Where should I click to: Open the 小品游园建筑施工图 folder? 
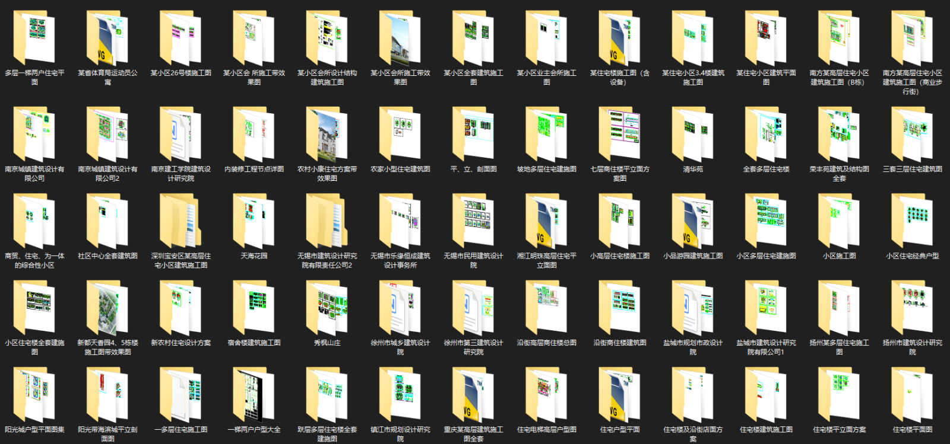[x=693, y=221]
